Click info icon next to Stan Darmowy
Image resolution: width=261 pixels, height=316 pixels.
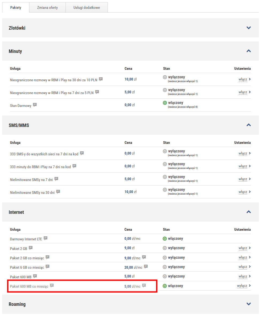click(x=35, y=105)
